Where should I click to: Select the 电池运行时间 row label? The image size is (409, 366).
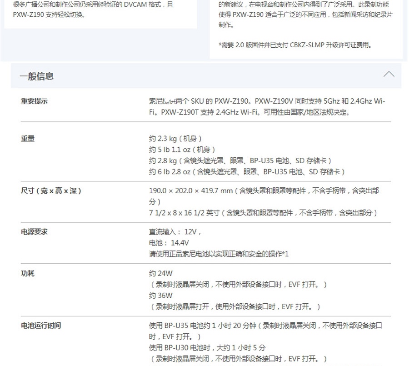pyautogui.click(x=41, y=326)
